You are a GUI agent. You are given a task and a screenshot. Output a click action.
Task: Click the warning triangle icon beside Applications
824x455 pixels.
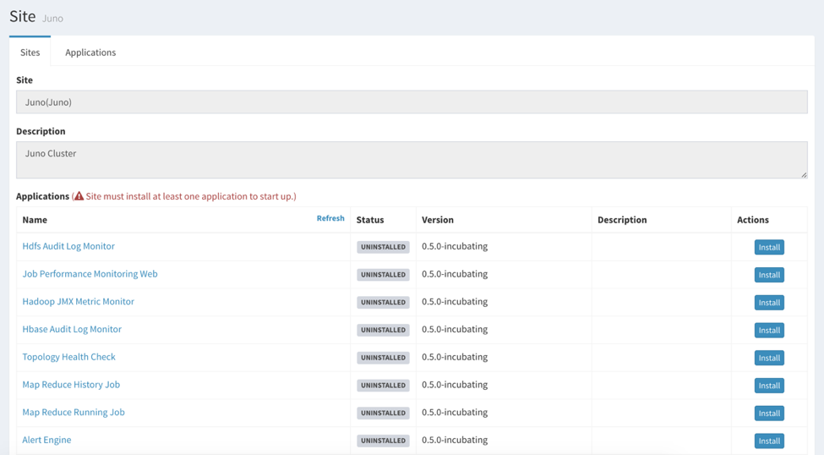point(79,196)
